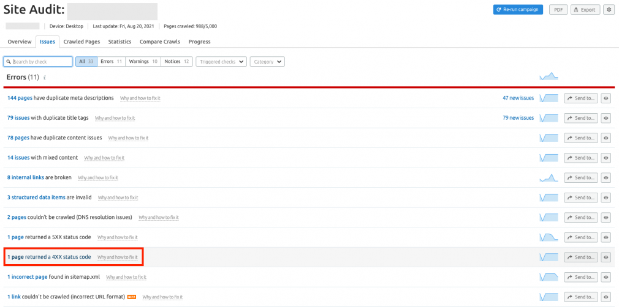The image size is (619, 307).
Task: Open Send to for duplicate title tags
Action: point(581,118)
